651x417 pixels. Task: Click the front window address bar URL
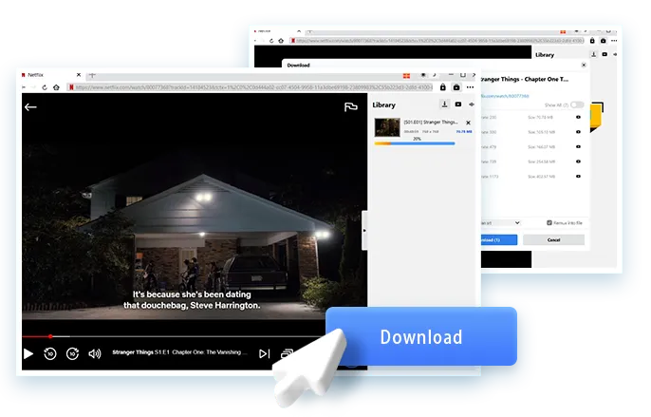(x=251, y=87)
